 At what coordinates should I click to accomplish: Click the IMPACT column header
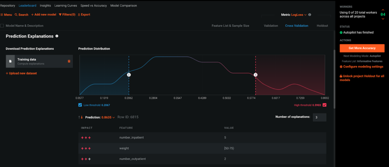(x=87, y=128)
